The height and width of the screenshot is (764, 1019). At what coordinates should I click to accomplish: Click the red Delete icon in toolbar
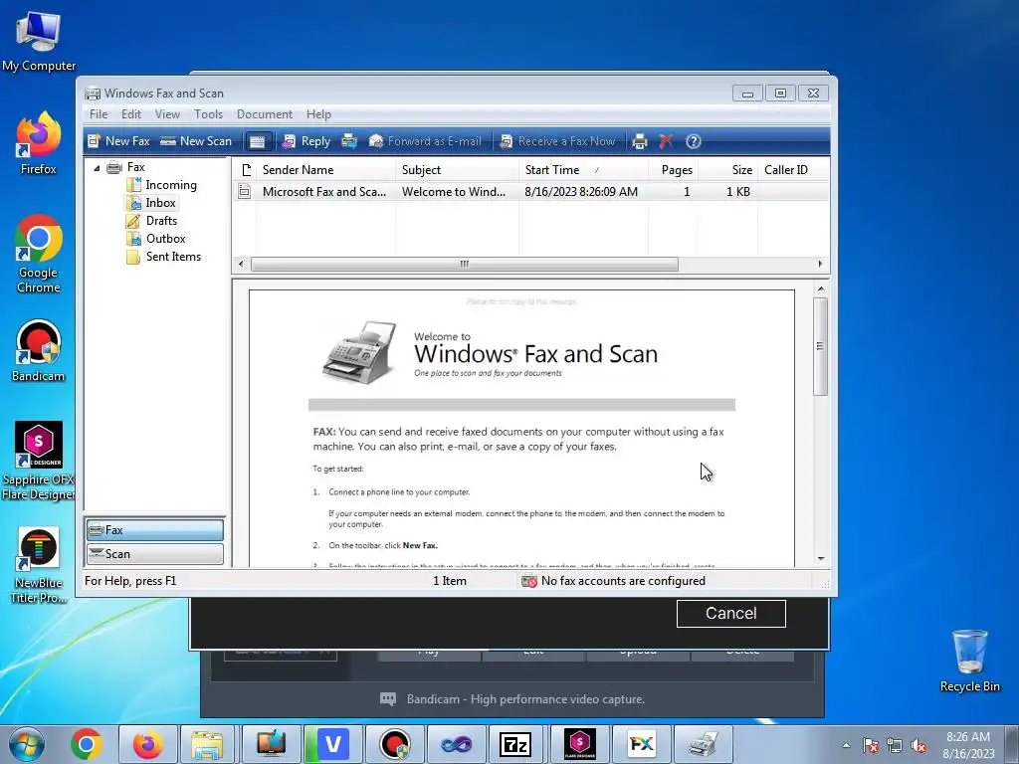tap(666, 141)
